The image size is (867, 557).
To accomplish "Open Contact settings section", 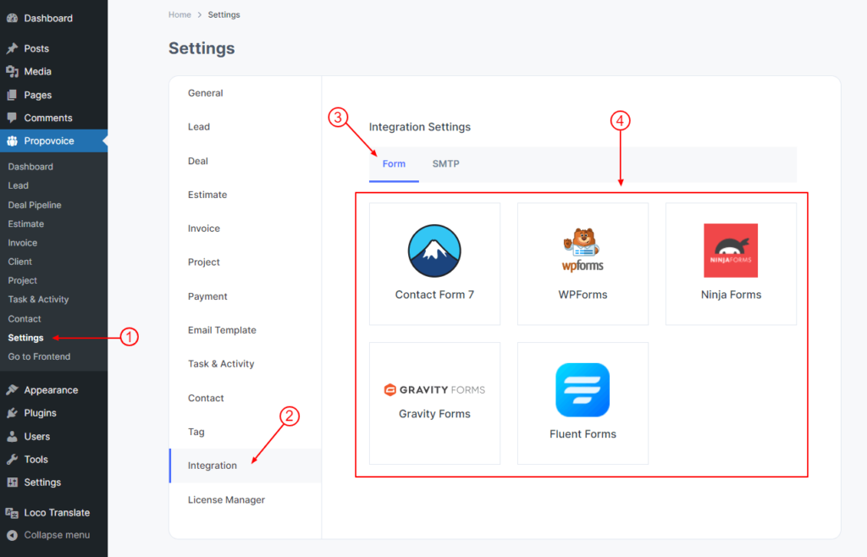I will click(x=206, y=398).
